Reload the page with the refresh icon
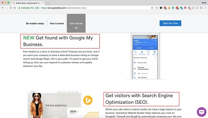The height and width of the screenshot is (118, 208). pyautogui.click(x=11, y=8)
